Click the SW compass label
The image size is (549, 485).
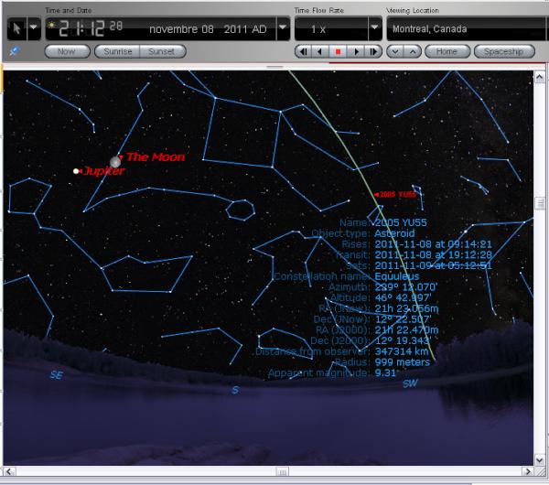tap(410, 383)
